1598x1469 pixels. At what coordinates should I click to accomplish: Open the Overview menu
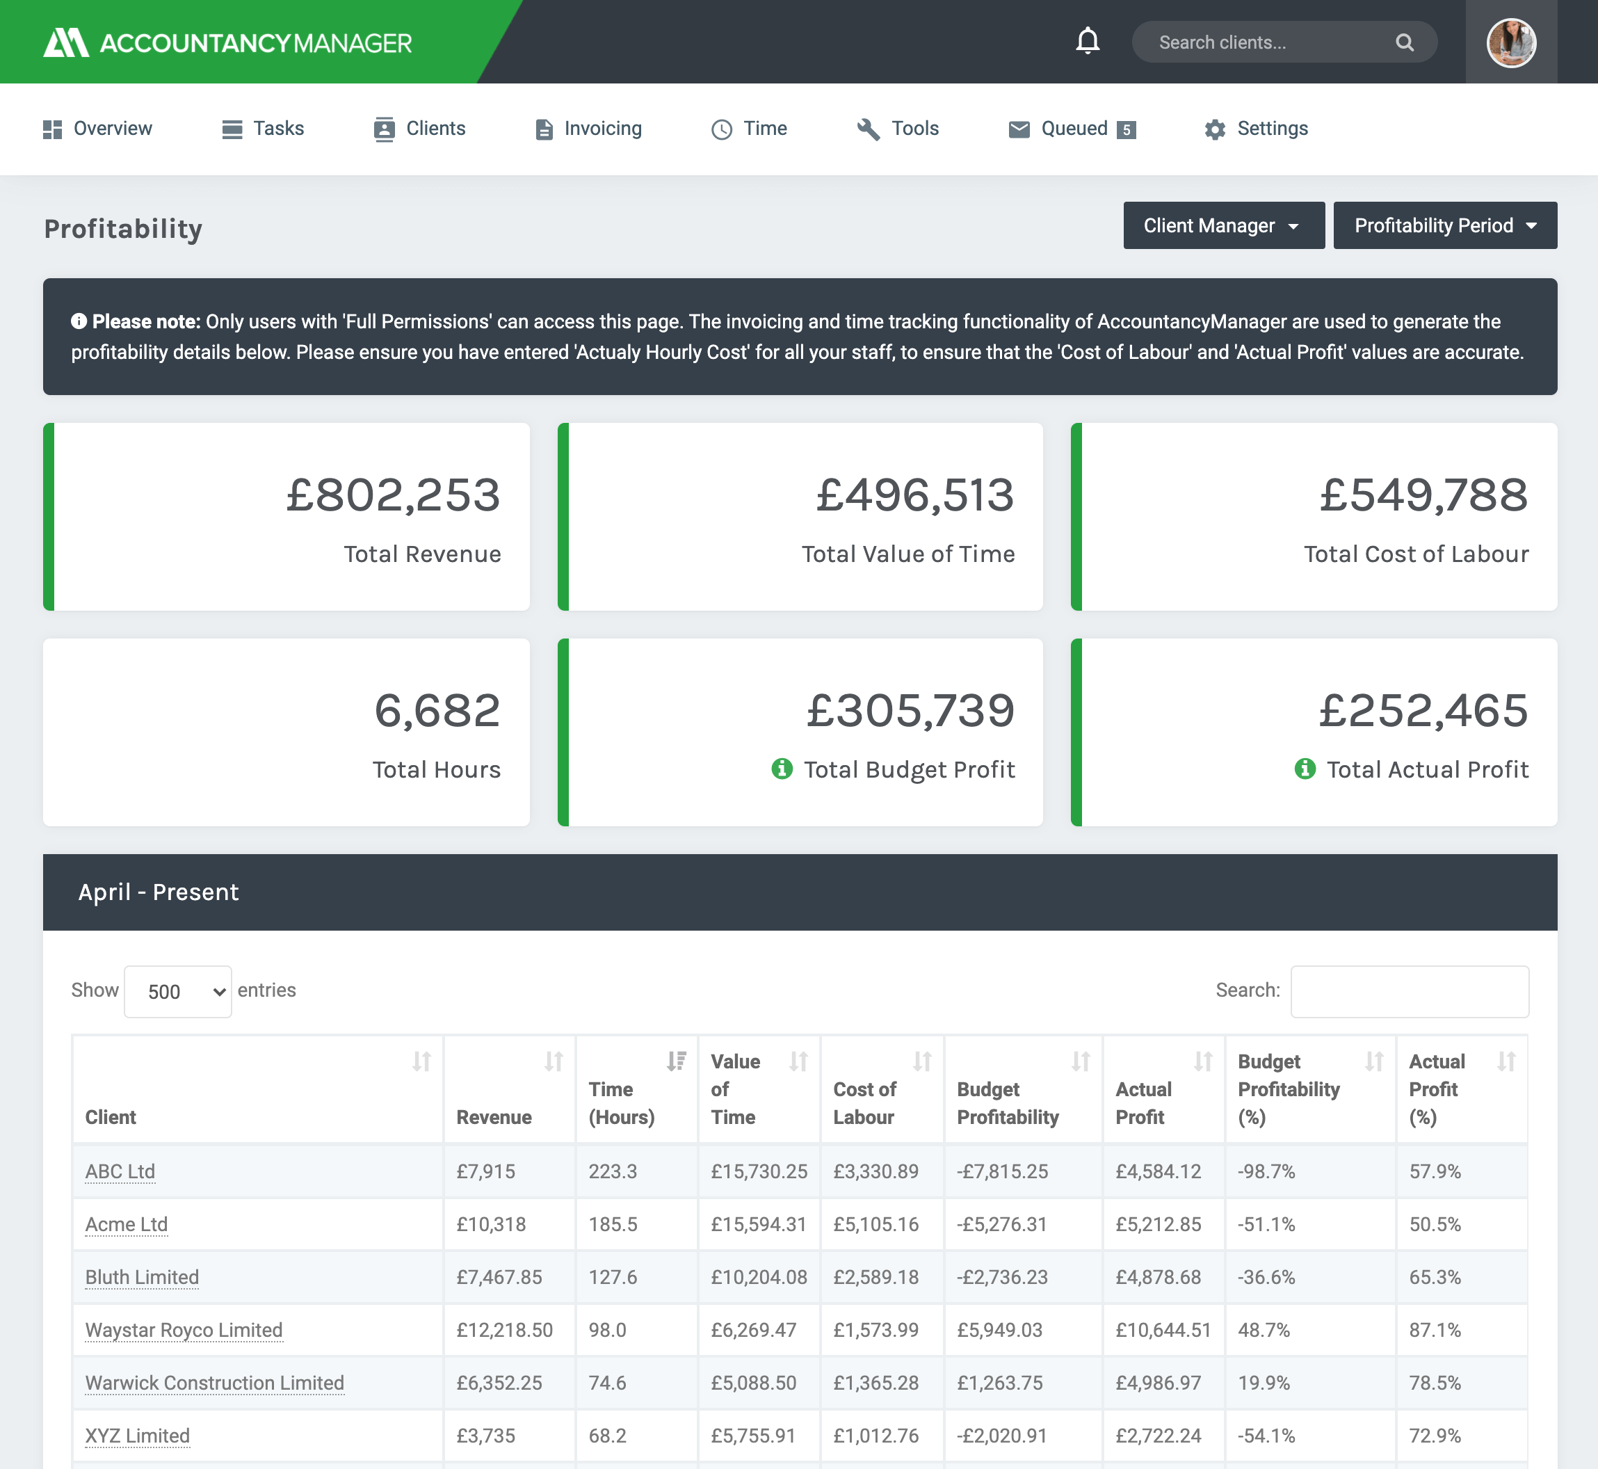click(x=97, y=129)
